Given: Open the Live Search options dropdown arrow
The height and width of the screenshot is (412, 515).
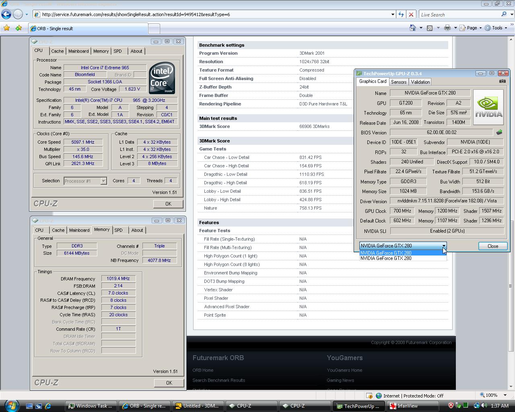Looking at the screenshot, I should [511, 14].
